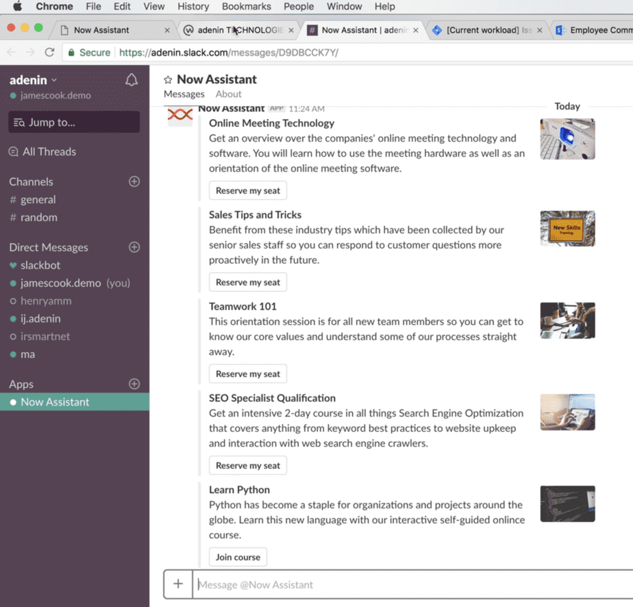
Task: Open Online Meeting Technology thumbnail image
Action: click(x=568, y=139)
